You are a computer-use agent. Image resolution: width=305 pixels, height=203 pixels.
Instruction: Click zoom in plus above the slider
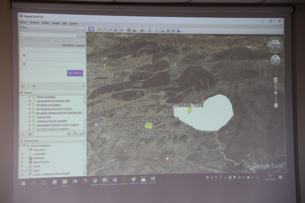click(276, 80)
